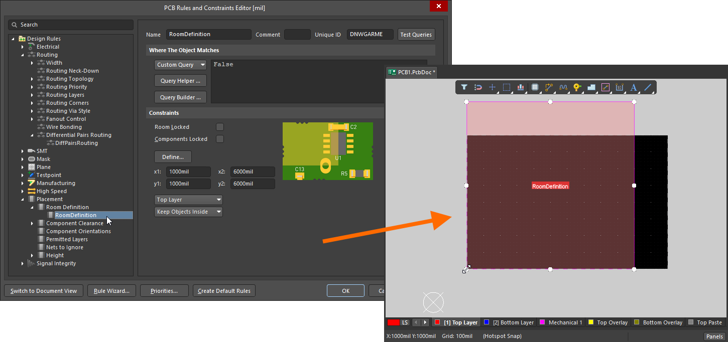Switch to the [1] Top Layer tab
This screenshot has height=342, width=728.
(456, 322)
